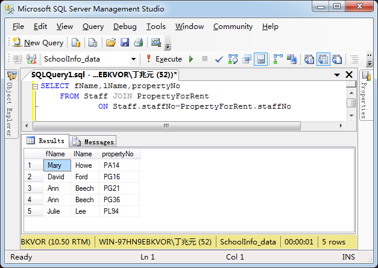The height and width of the screenshot is (268, 378).
Task: Open the File menu
Action: (x=18, y=27)
